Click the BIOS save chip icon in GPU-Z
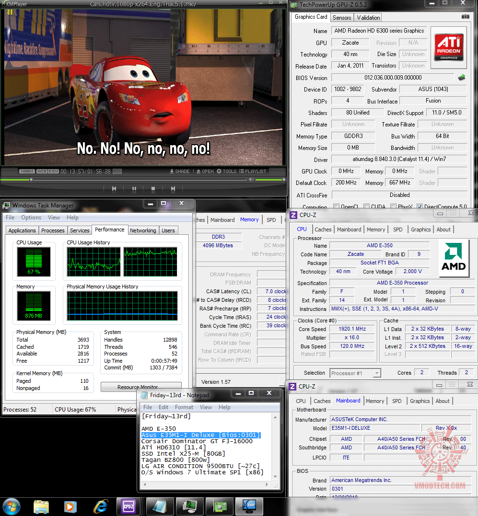The height and width of the screenshot is (516, 478). click(462, 78)
